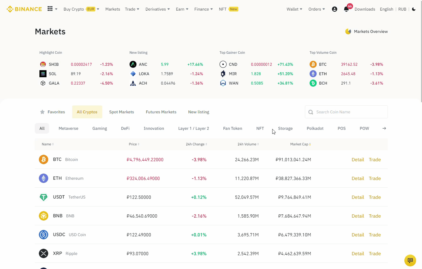Viewport: 422px width, 269px height.
Task: Click the Binance logo
Action: click(24, 9)
